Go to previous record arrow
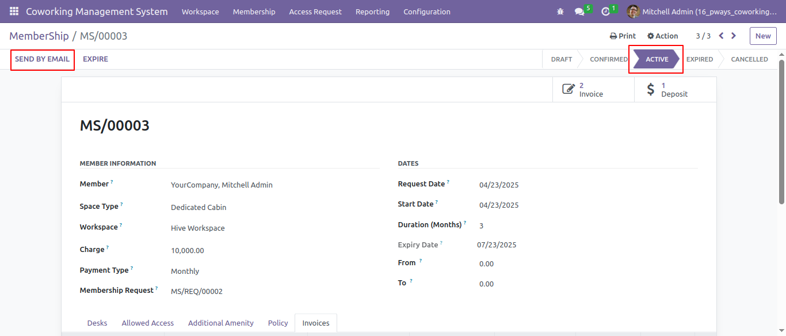This screenshot has height=336, width=786. pyautogui.click(x=721, y=36)
